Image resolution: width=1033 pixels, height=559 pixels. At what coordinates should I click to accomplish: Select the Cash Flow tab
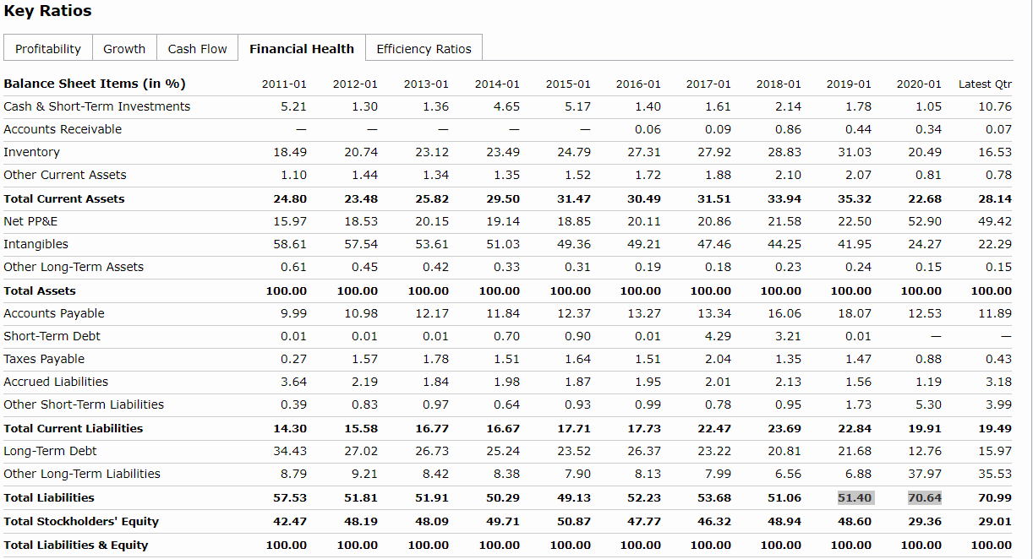tap(197, 49)
